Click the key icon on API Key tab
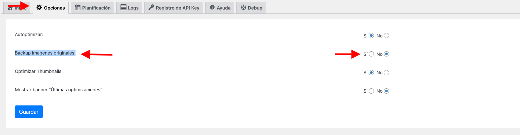Image resolution: width=520 pixels, height=135 pixels. pyautogui.click(x=151, y=7)
